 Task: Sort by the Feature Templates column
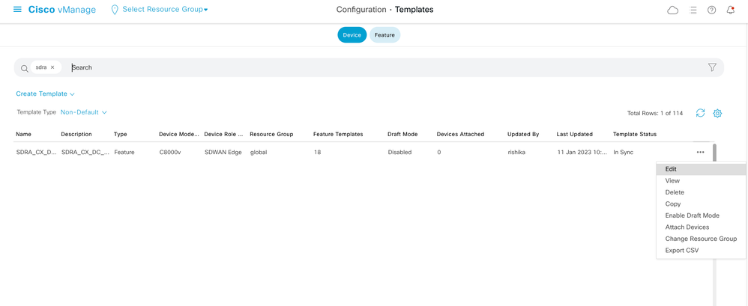(338, 134)
